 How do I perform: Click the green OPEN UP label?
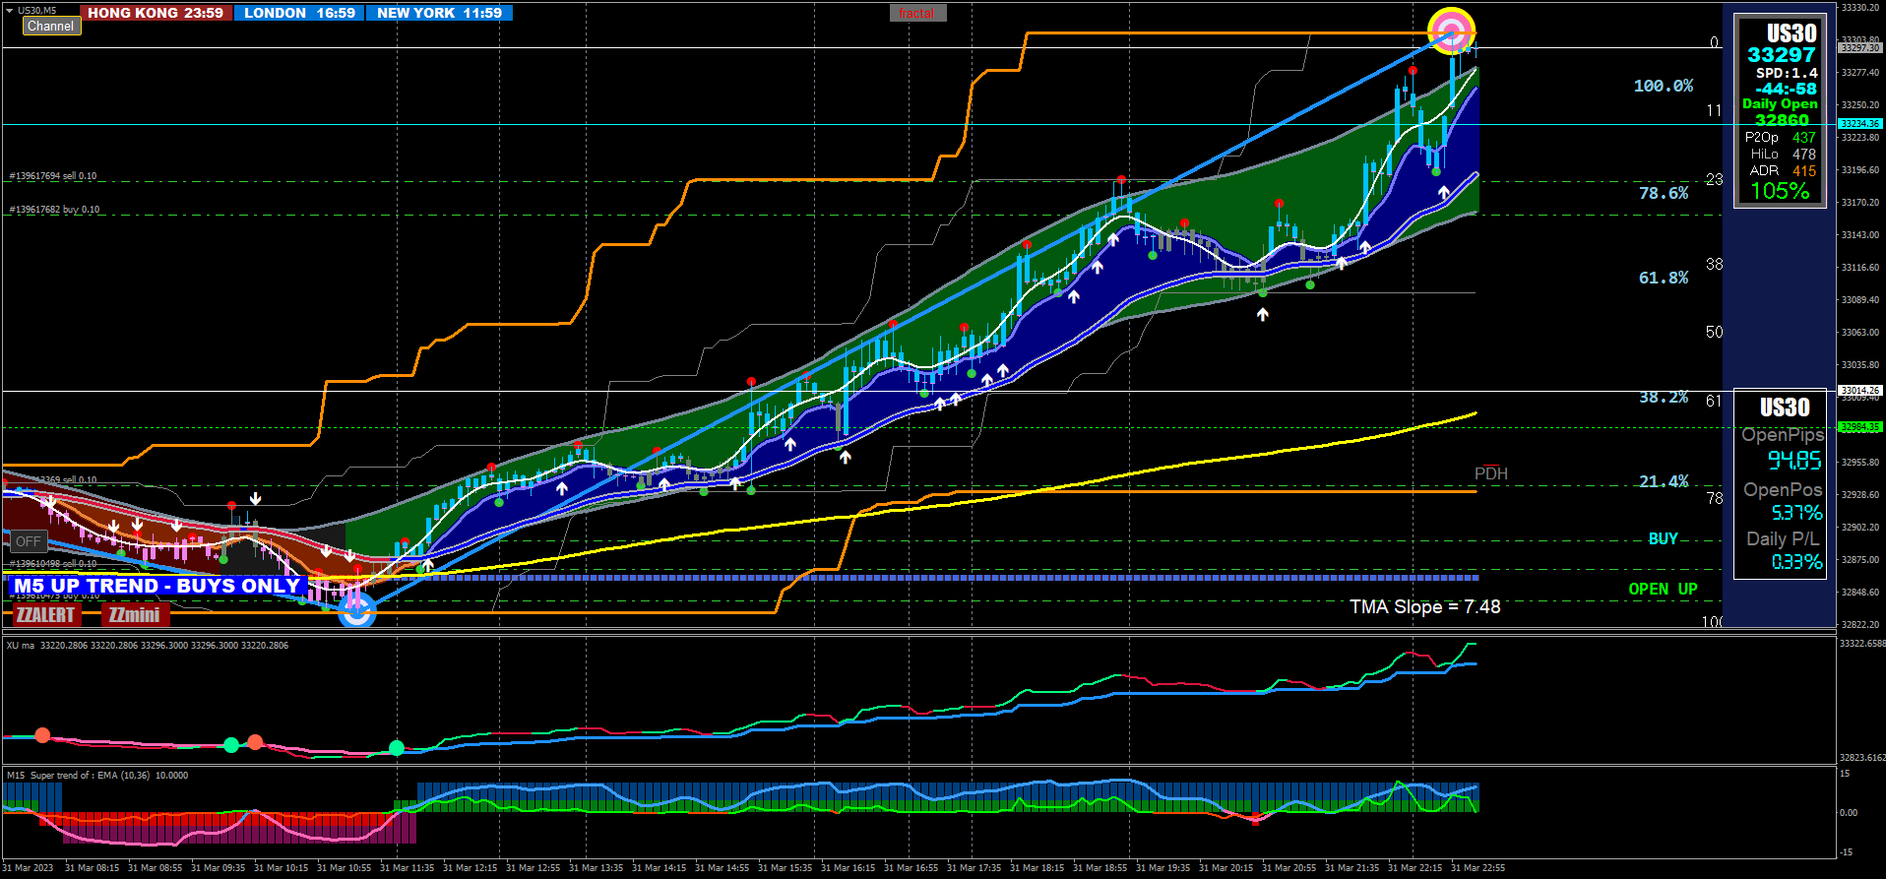[x=1663, y=589]
